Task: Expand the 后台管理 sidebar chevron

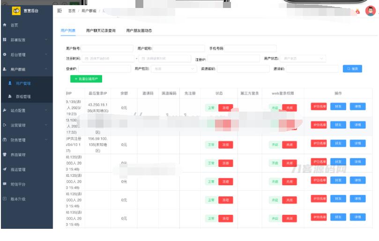Action: point(46,54)
